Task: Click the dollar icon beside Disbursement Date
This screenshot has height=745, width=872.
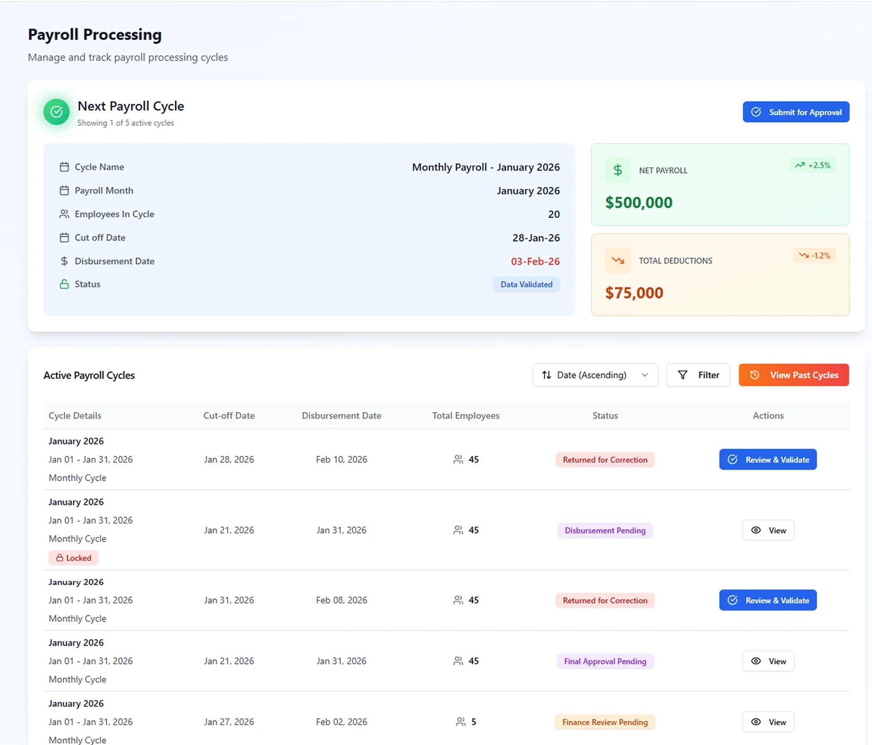Action: [64, 261]
